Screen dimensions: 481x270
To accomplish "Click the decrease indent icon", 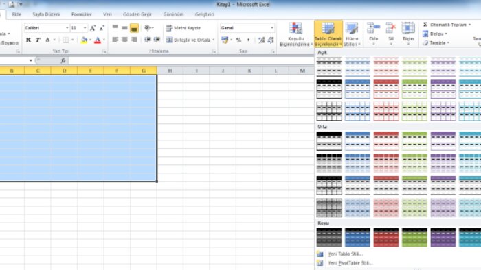I will coord(148,40).
